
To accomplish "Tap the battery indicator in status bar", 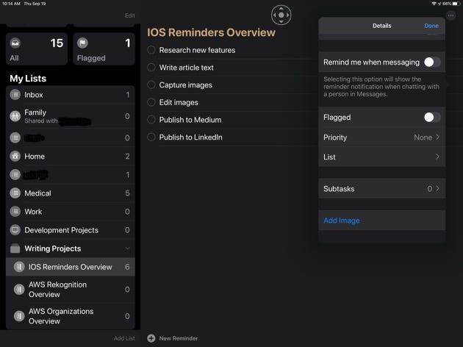I will (456, 4).
